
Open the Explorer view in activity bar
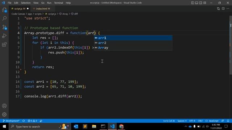(4, 10)
